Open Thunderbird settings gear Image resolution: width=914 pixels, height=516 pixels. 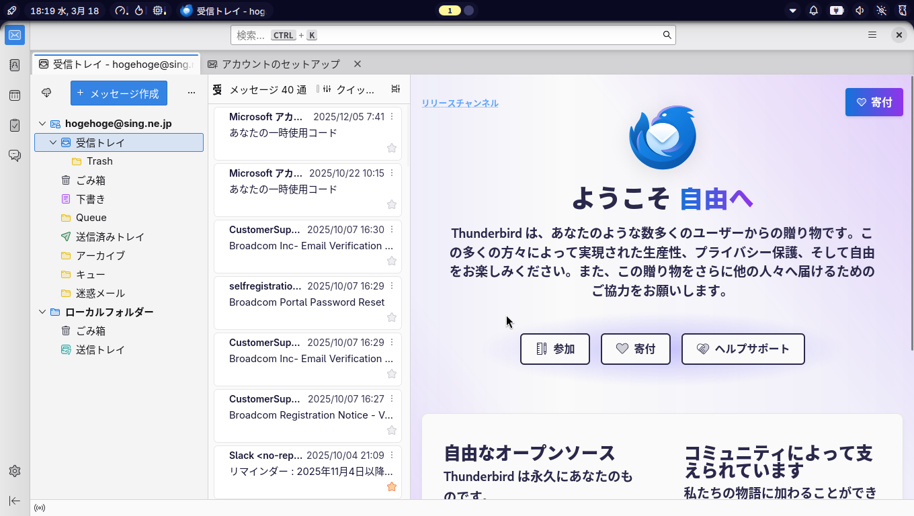(x=15, y=471)
